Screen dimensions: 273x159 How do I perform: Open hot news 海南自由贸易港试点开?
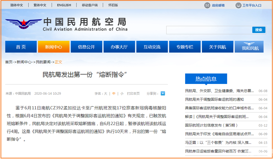(219, 134)
